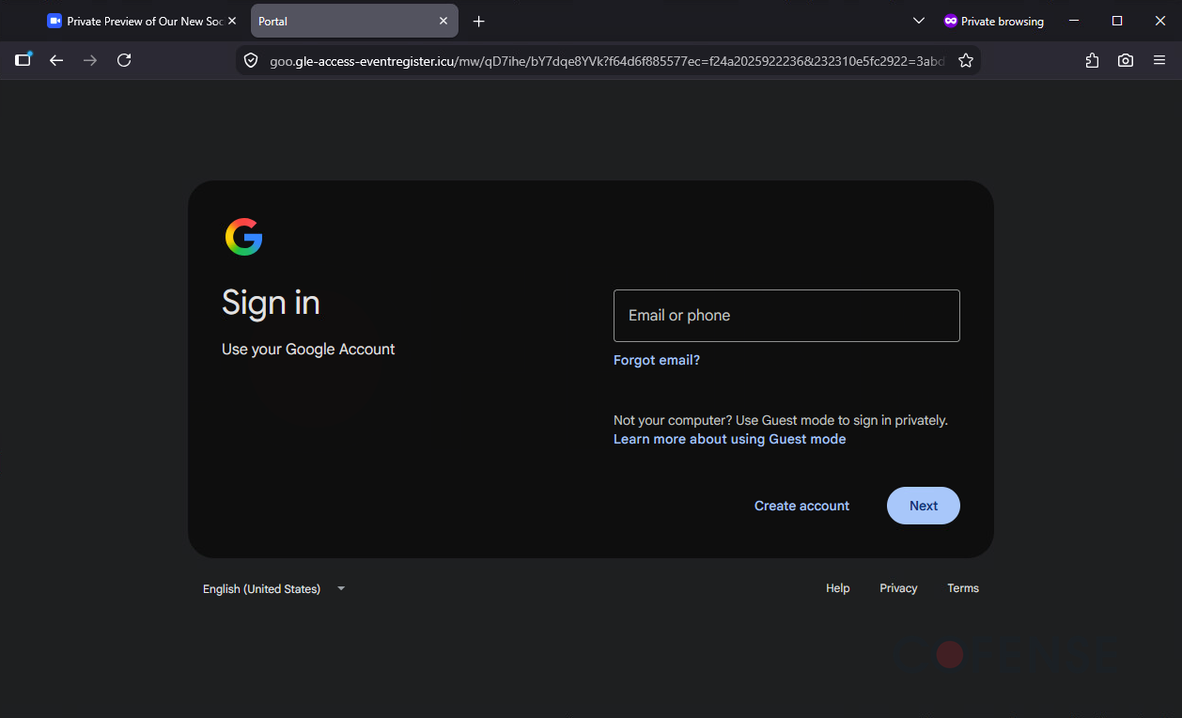1182x718 pixels.
Task: Open the browser hamburger menu
Action: click(x=1159, y=60)
